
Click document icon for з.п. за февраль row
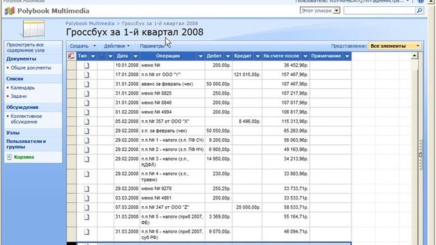coord(87,131)
